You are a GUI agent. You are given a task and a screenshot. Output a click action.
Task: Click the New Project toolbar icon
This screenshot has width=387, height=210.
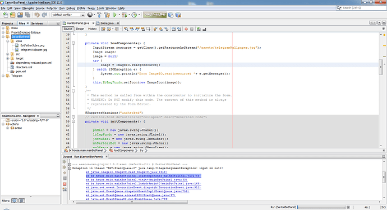pos(12,15)
